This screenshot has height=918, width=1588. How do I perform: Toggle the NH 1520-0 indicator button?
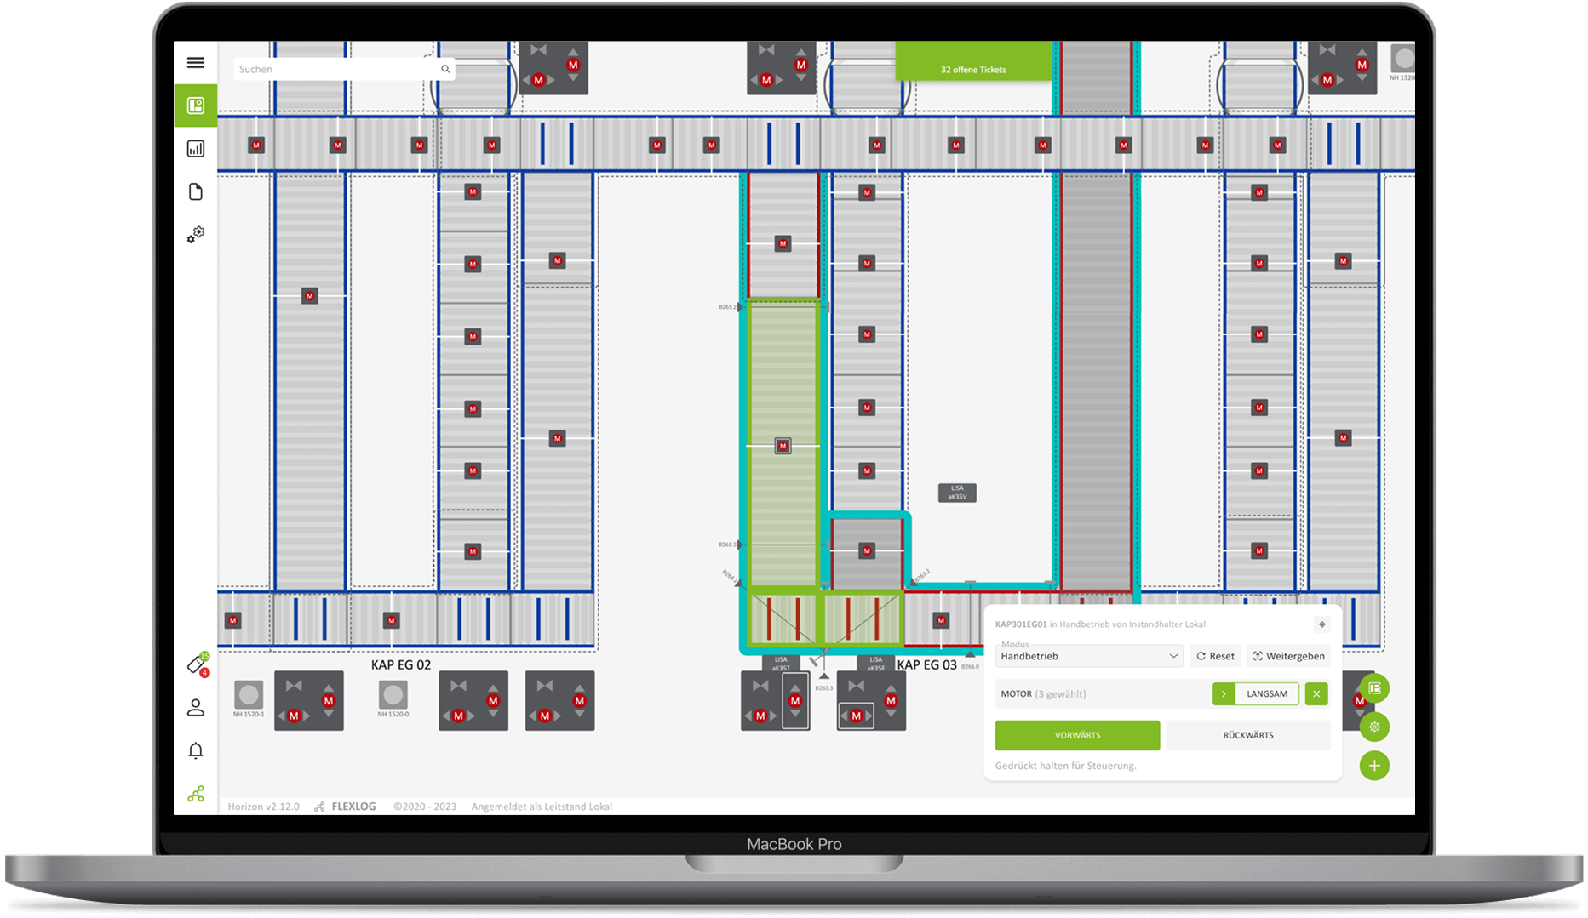tap(393, 694)
